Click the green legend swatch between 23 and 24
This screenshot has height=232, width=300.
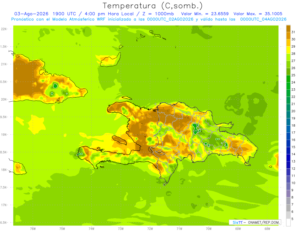[288, 86]
